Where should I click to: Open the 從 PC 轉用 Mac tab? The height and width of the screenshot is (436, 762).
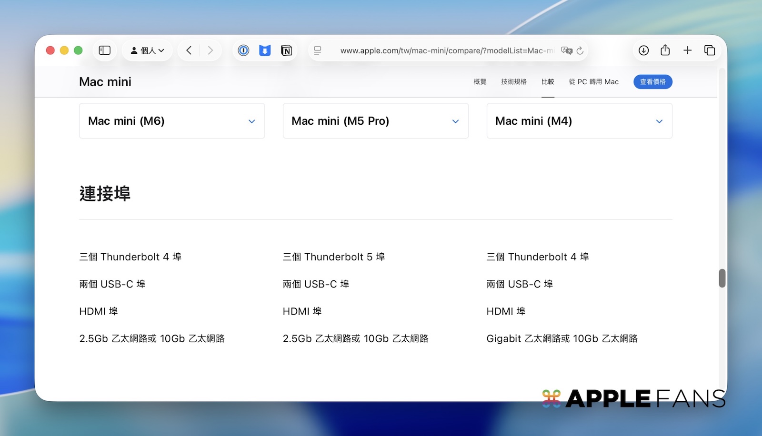[x=594, y=82]
